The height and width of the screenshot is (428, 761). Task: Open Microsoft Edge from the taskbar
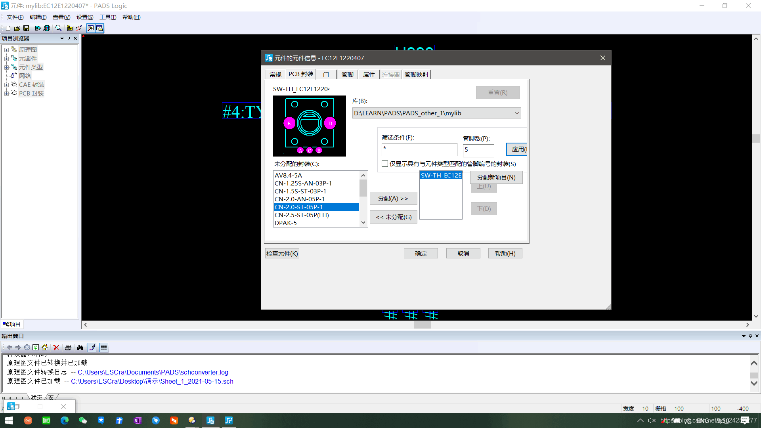(x=65, y=420)
